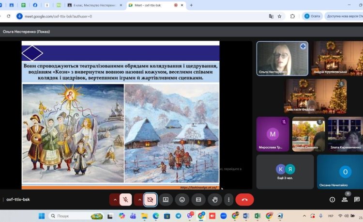The image size is (363, 222).
Task: Raise hand in the meeting
Action: (x=214, y=199)
